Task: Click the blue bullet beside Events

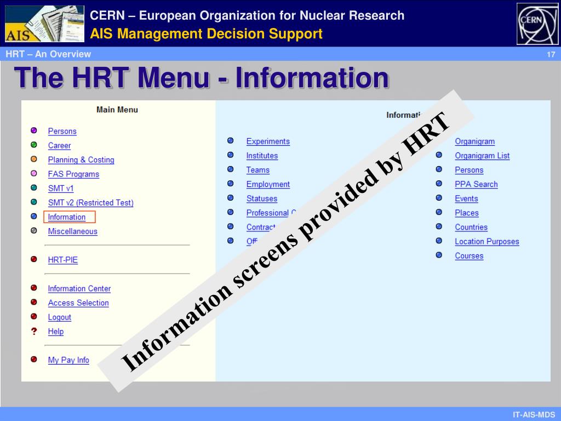Action: click(439, 197)
